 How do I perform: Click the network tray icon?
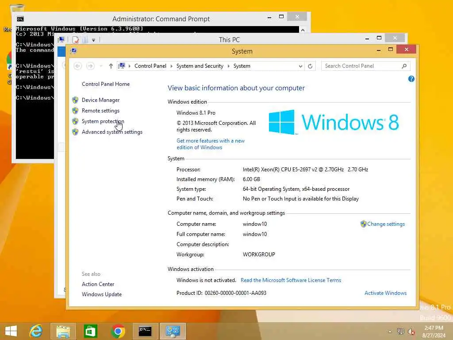pos(400,331)
